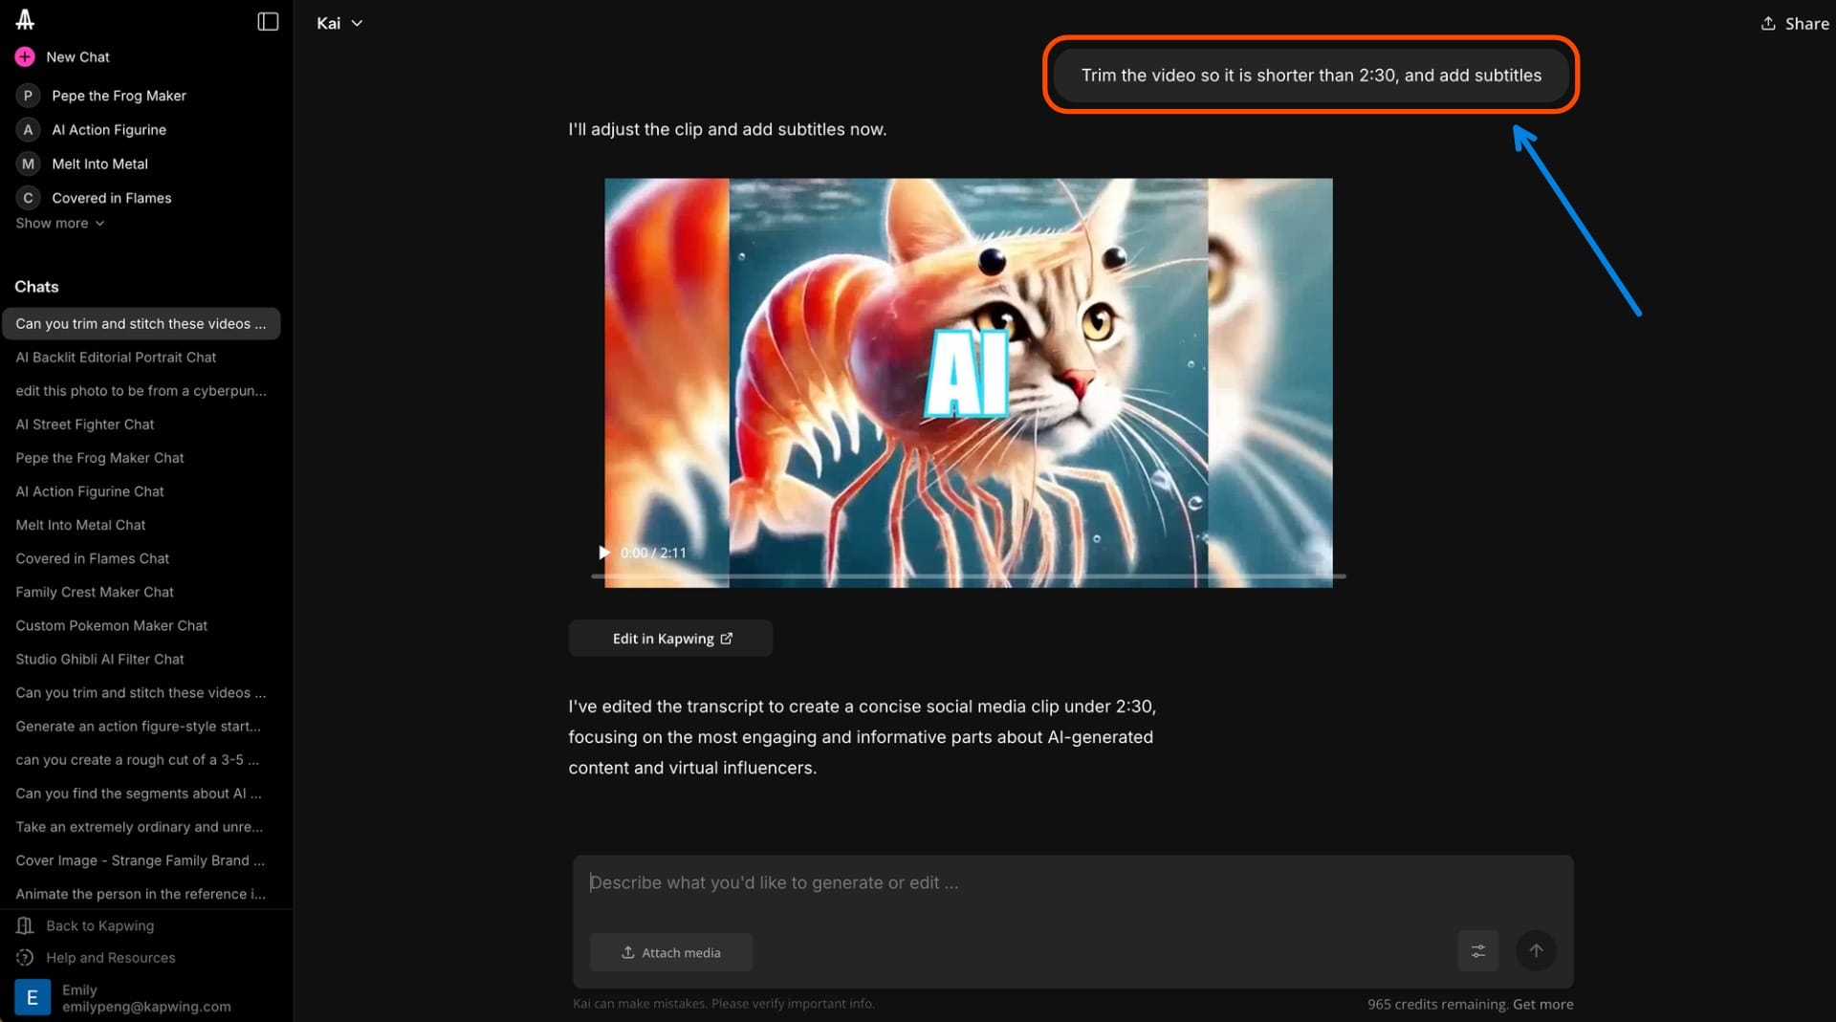The height and width of the screenshot is (1022, 1836).
Task: Seek using the video progress bar
Action: coord(968,576)
